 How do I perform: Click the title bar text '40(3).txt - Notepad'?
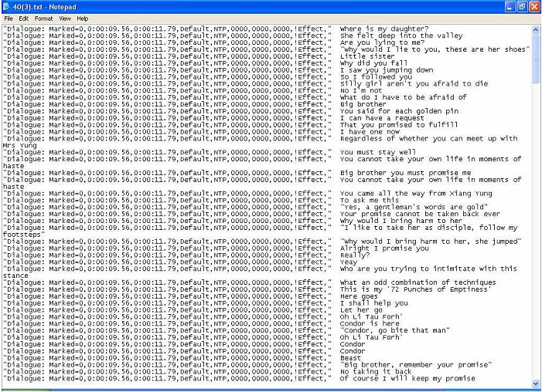tap(45, 7)
